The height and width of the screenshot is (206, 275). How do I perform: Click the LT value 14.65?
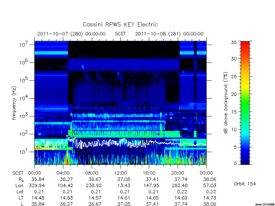click(152, 198)
